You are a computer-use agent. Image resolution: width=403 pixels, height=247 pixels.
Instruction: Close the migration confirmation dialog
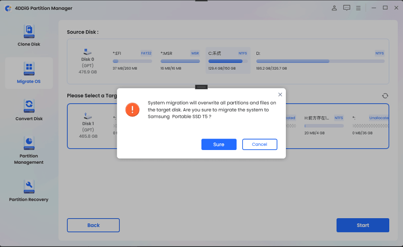tap(280, 95)
